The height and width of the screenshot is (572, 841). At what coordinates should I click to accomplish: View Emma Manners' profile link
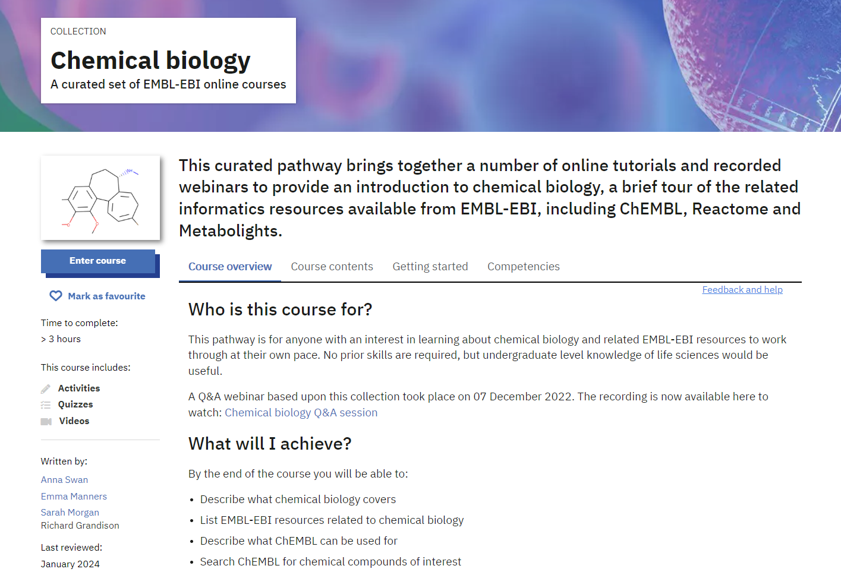point(74,496)
